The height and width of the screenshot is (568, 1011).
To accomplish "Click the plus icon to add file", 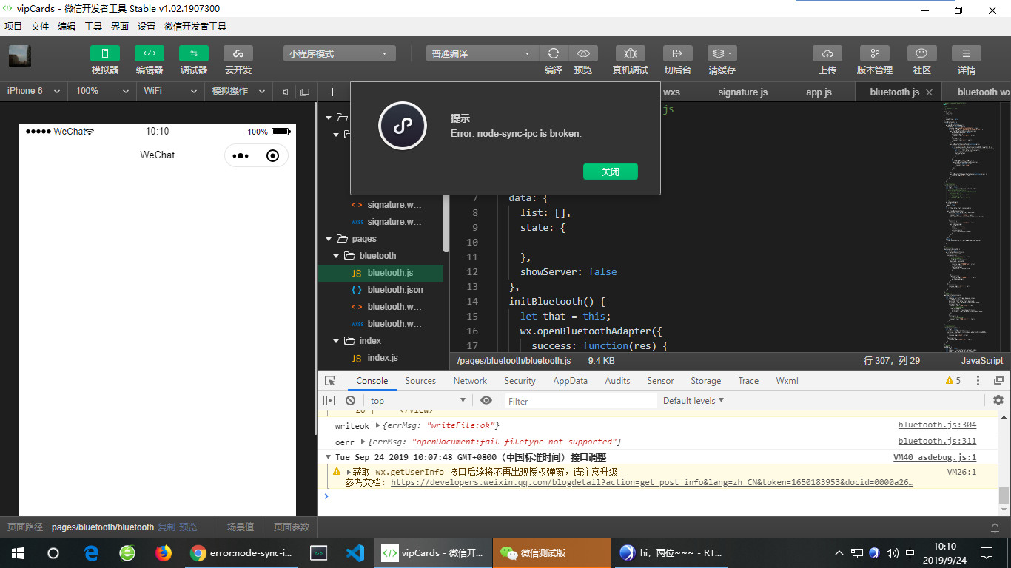I will pos(332,92).
